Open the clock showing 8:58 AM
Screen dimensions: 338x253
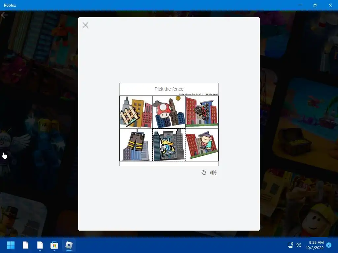coord(315,245)
